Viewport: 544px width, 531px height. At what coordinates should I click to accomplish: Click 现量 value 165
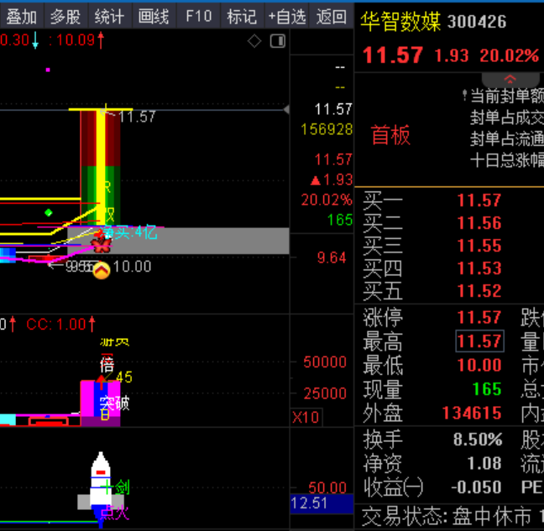[x=487, y=389]
